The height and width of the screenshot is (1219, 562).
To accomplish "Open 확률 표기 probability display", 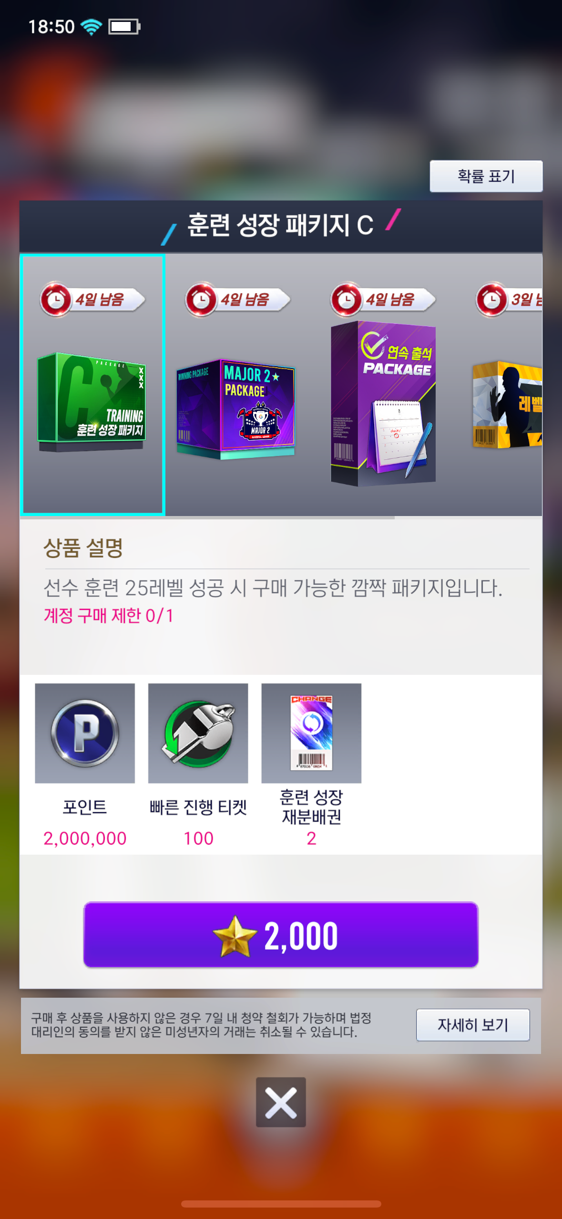I will 486,176.
